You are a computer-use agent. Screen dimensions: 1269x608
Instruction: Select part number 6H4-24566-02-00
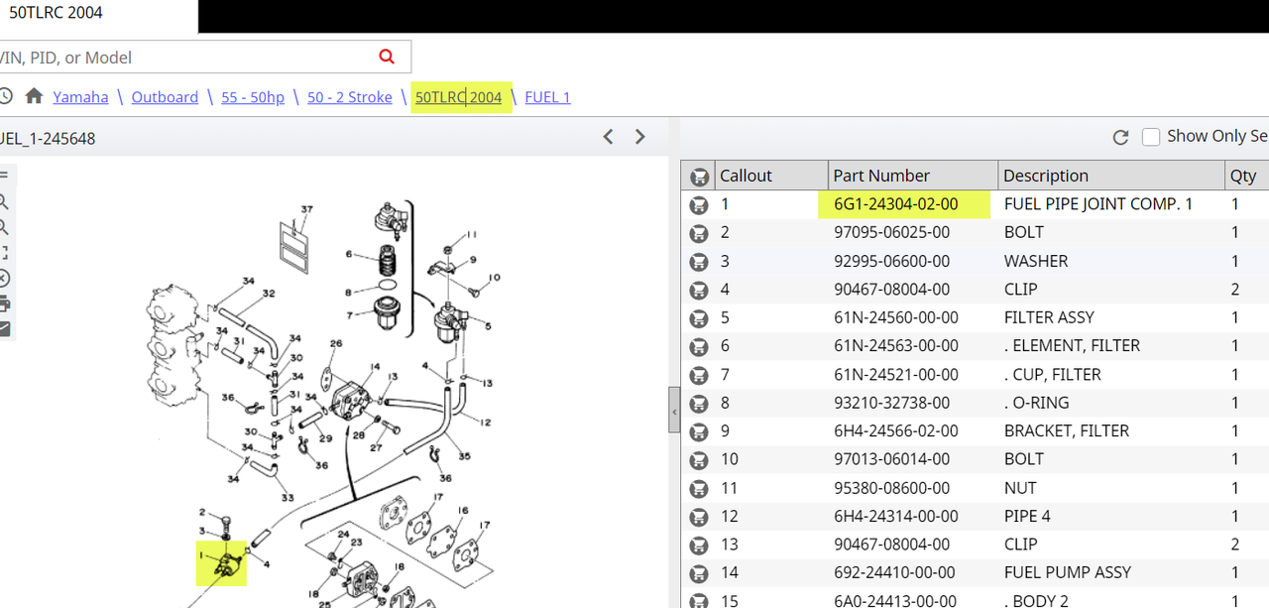(896, 431)
